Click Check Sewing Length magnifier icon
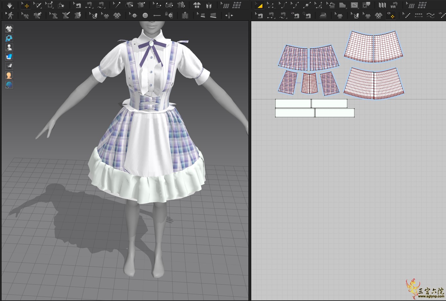This screenshot has height=301, width=446. click(x=307, y=15)
